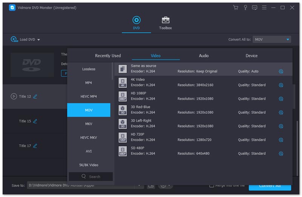This screenshot has height=197, width=302.
Task: Expand the Load DVD dropdown arrow
Action: pos(39,40)
